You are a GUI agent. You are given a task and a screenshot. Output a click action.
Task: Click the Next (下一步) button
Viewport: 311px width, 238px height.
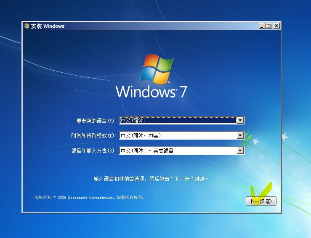point(261,201)
